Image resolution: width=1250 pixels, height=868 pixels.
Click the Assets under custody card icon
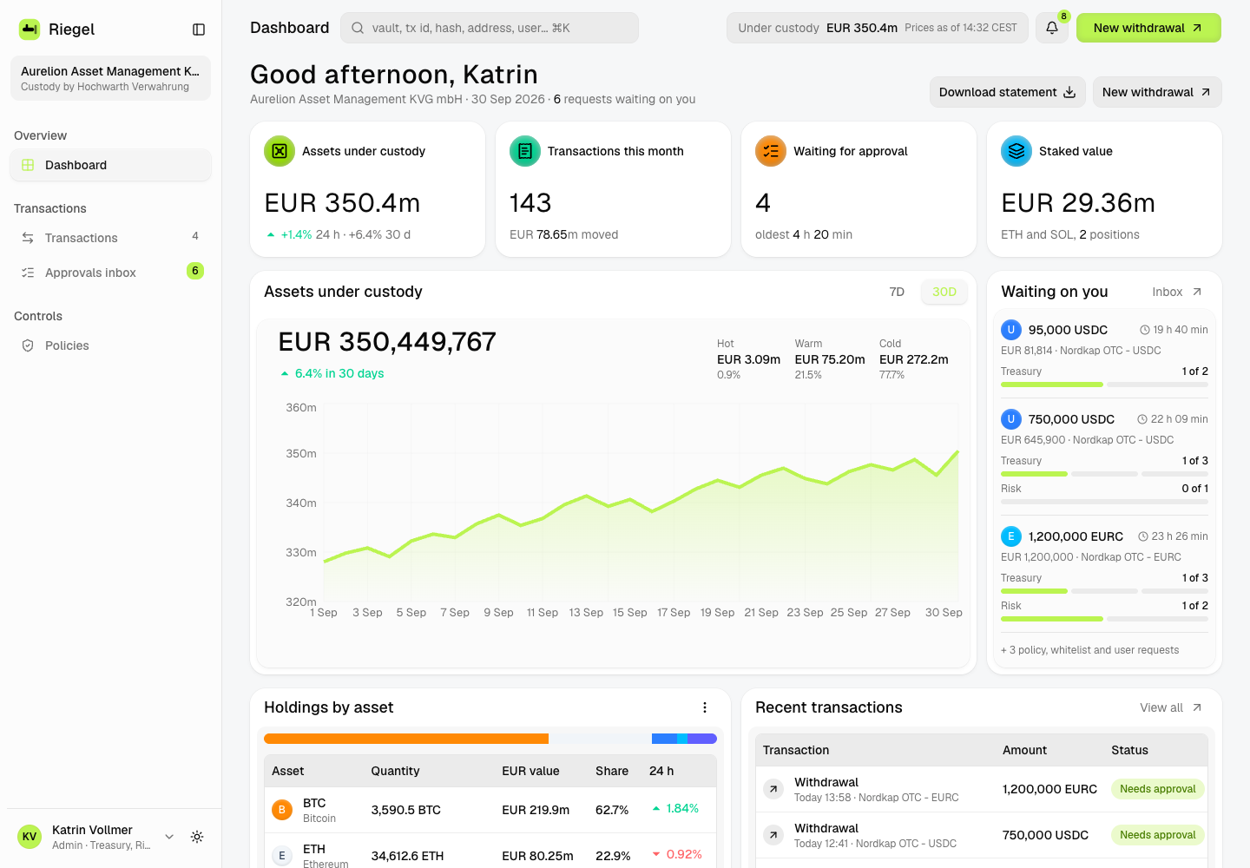(x=280, y=151)
